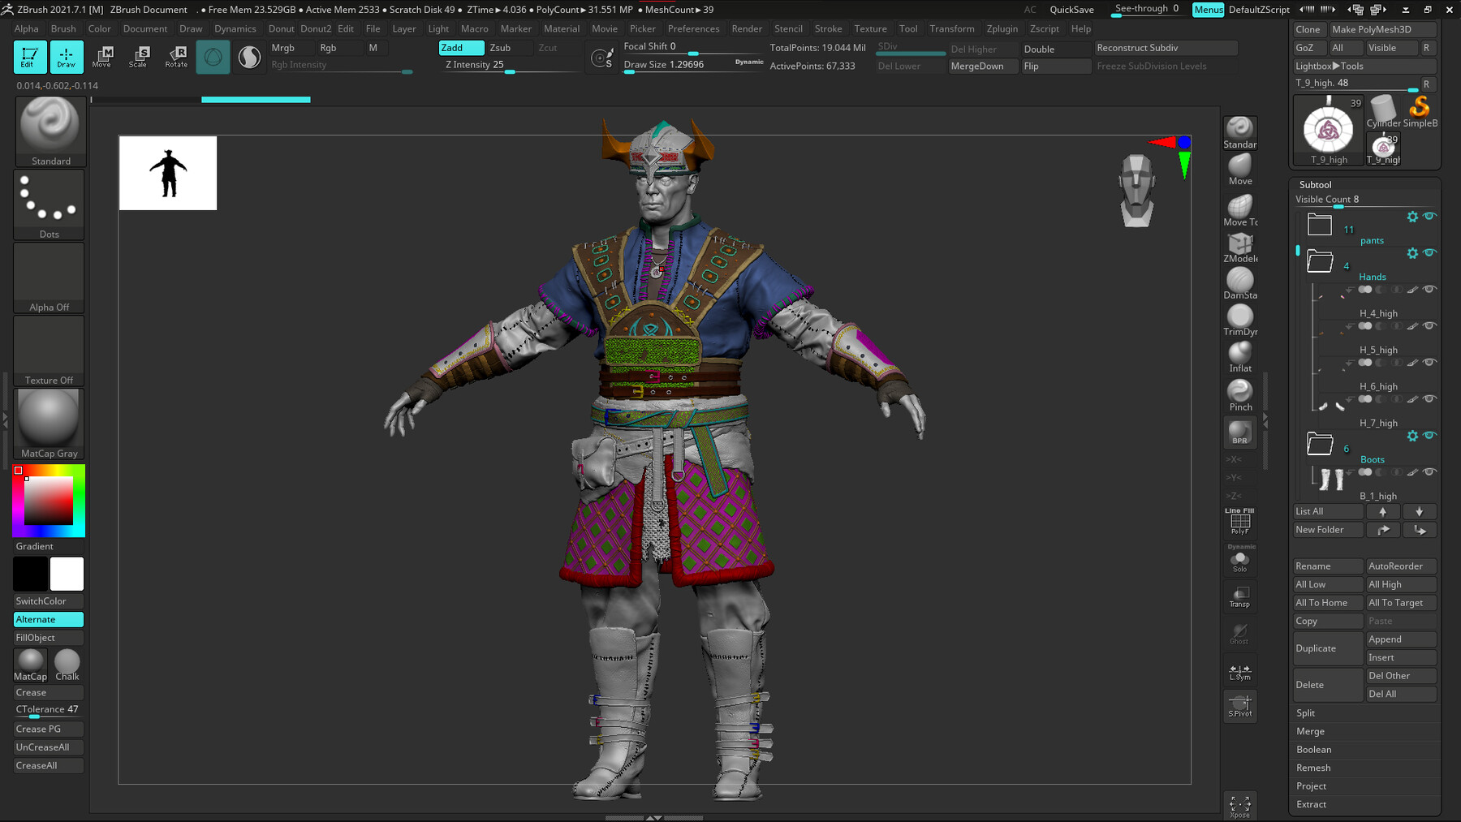Open the Tool menu
1461x822 pixels.
[x=908, y=28]
